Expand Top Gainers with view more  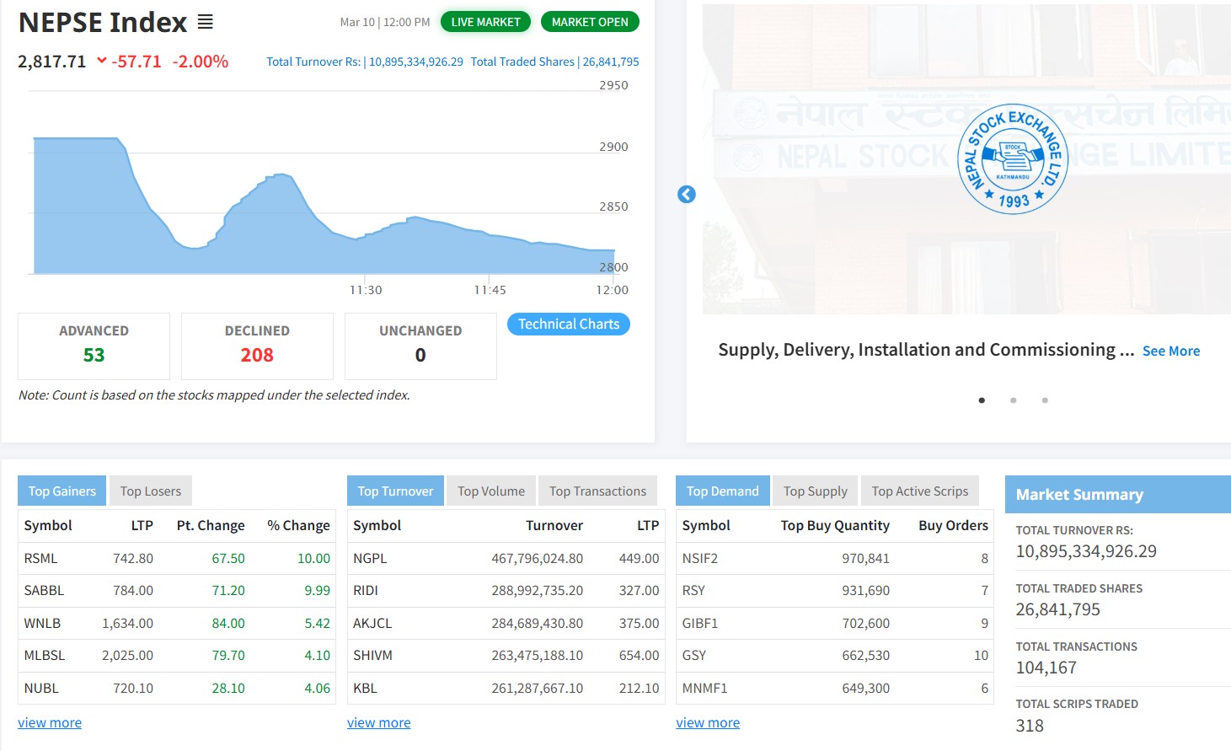50,723
